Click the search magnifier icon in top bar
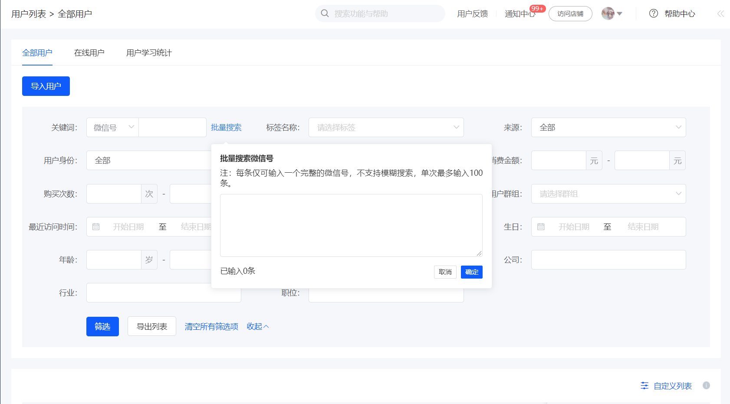730x404 pixels. (325, 13)
